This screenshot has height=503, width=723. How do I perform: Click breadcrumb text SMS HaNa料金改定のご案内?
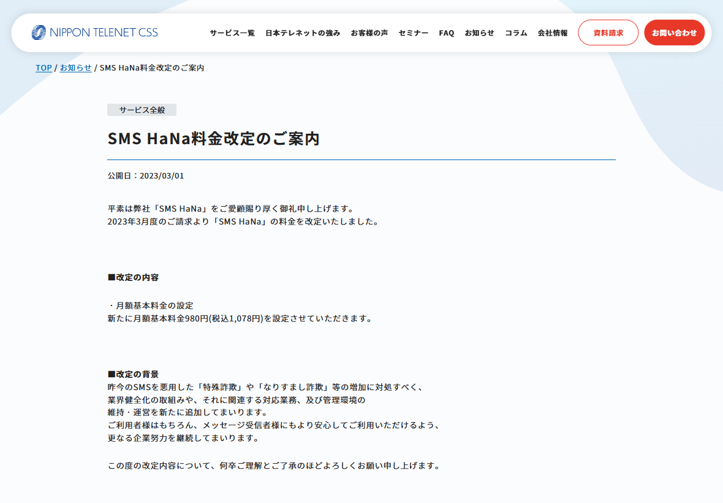click(x=152, y=68)
